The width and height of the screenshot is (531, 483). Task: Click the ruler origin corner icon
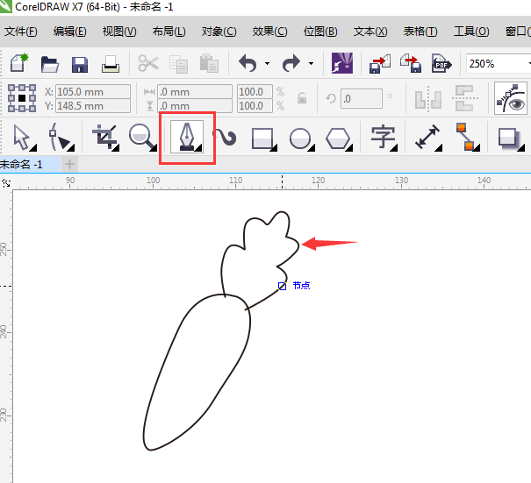click(6, 183)
